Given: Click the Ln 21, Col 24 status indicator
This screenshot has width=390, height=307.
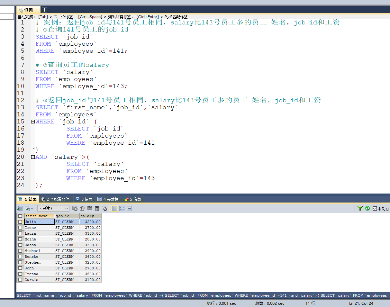Looking at the screenshot, I should click(x=361, y=303).
